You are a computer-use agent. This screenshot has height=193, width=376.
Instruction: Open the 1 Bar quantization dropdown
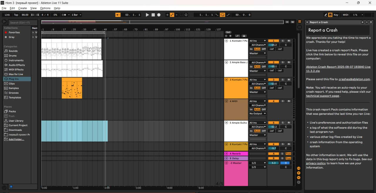(76, 15)
